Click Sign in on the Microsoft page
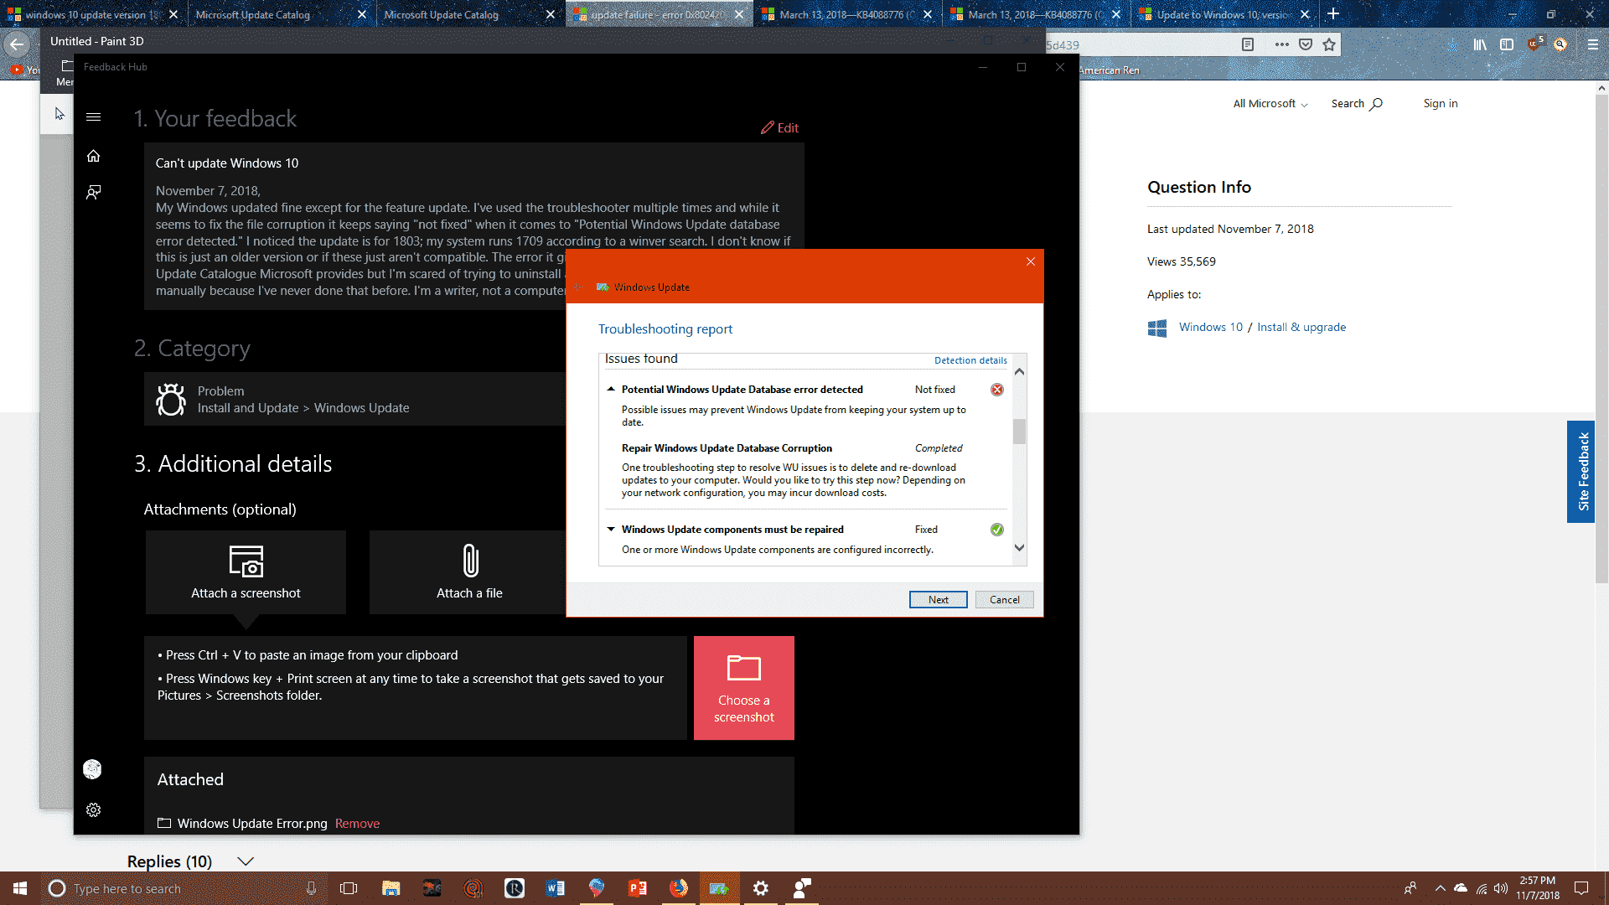The width and height of the screenshot is (1609, 905). (1441, 104)
